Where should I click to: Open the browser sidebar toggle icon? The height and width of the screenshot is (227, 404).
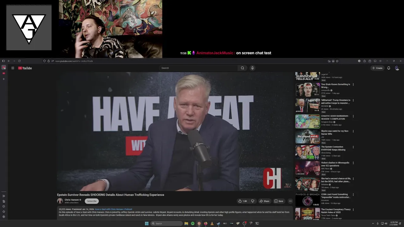tap(3, 61)
